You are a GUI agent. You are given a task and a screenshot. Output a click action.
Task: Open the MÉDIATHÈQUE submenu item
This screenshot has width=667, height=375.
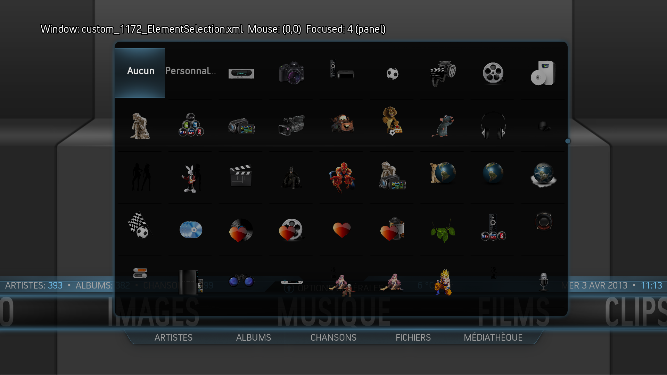(493, 337)
